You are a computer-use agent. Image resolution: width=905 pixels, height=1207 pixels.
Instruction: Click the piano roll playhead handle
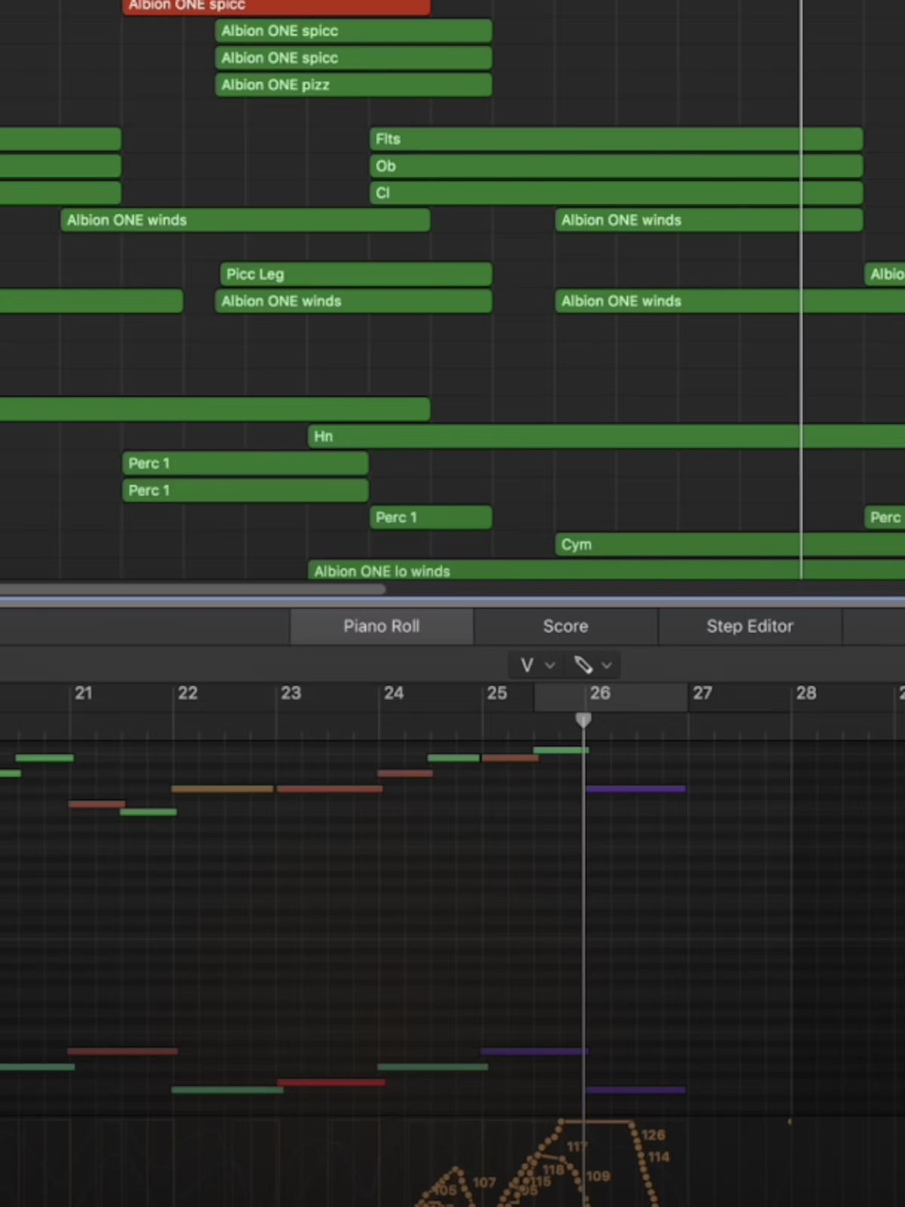(x=583, y=720)
